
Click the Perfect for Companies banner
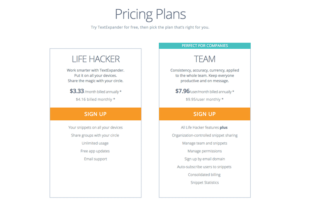205,46
